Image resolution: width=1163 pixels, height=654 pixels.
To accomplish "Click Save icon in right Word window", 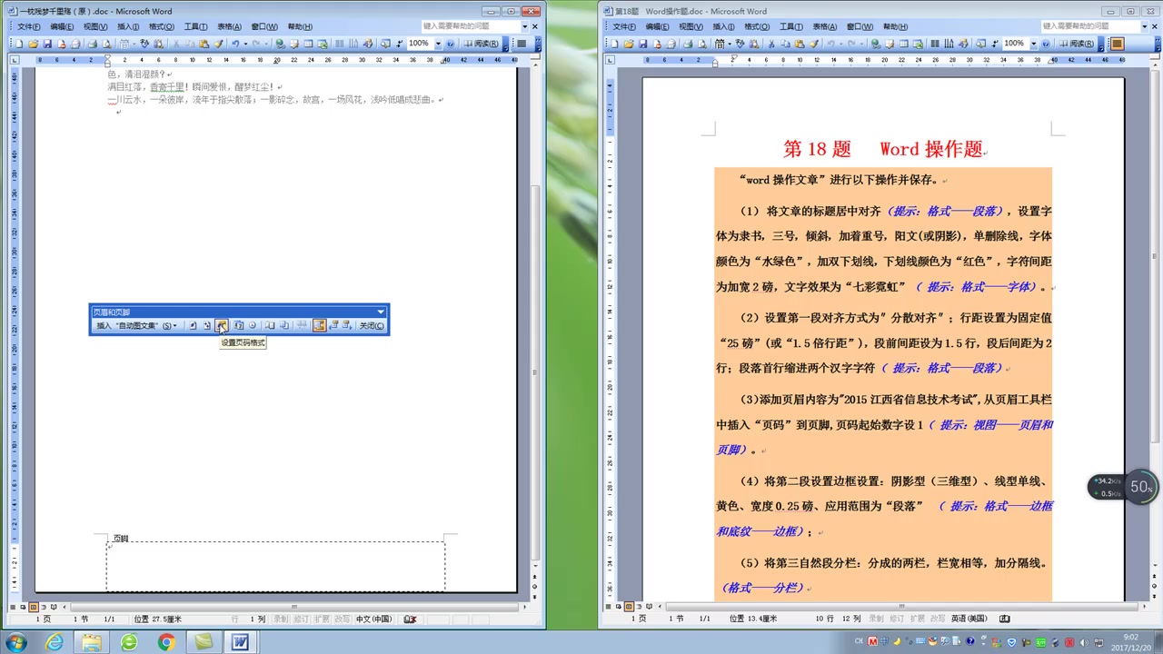I will tap(642, 44).
